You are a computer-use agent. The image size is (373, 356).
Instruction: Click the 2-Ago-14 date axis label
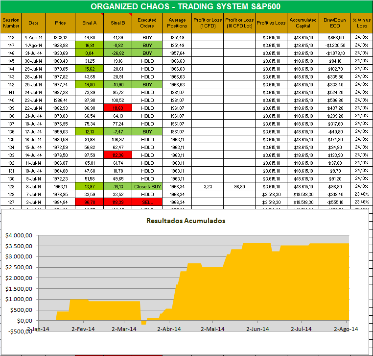(x=346, y=329)
